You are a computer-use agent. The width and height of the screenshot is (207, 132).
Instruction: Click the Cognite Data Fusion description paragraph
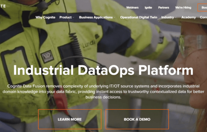[x=103, y=91]
